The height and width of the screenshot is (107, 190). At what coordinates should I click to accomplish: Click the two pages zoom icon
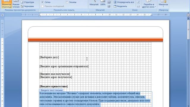coord(109,2)
